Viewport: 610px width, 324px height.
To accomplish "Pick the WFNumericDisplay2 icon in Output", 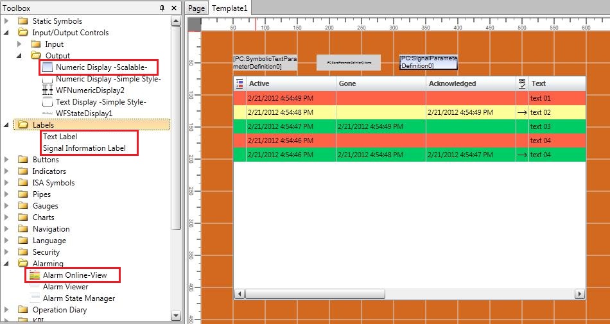I will pos(48,90).
